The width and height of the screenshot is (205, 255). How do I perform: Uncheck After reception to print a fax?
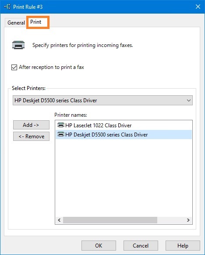click(x=14, y=67)
